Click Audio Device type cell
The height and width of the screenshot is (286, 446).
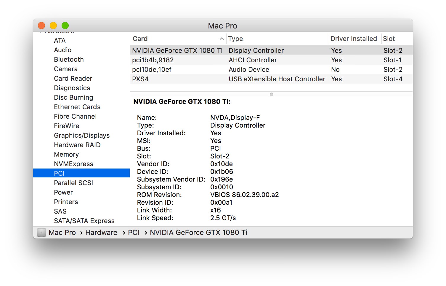pos(249,69)
